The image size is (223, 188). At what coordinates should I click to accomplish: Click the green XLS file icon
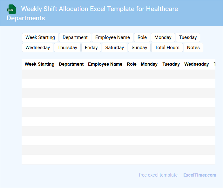pos(11,9)
